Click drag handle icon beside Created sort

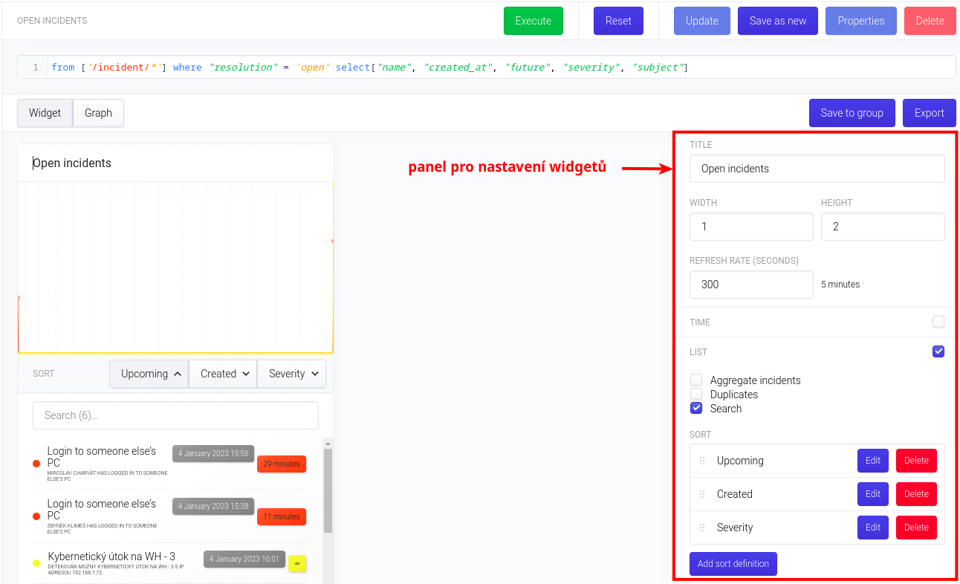coord(702,494)
